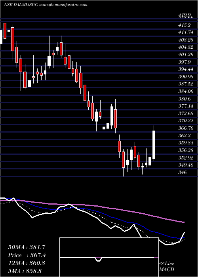Click the 5MA : 358.3 readout
This screenshot has width=198, height=277.
[x=25, y=271]
